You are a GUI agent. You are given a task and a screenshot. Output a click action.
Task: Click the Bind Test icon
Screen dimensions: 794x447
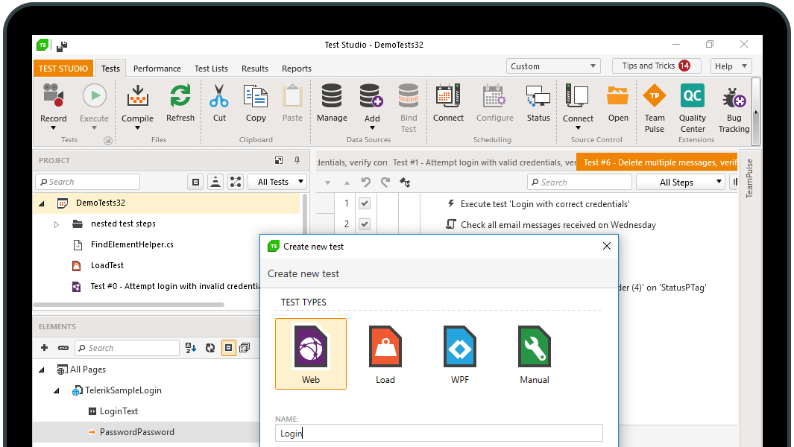tap(408, 95)
